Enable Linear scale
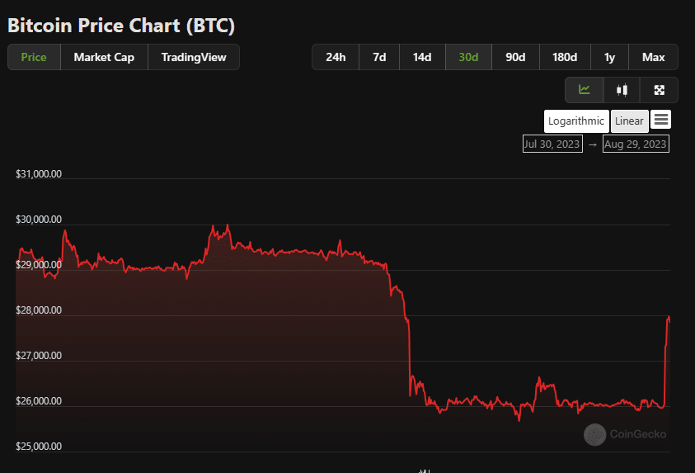This screenshot has width=695, height=473. click(x=629, y=121)
